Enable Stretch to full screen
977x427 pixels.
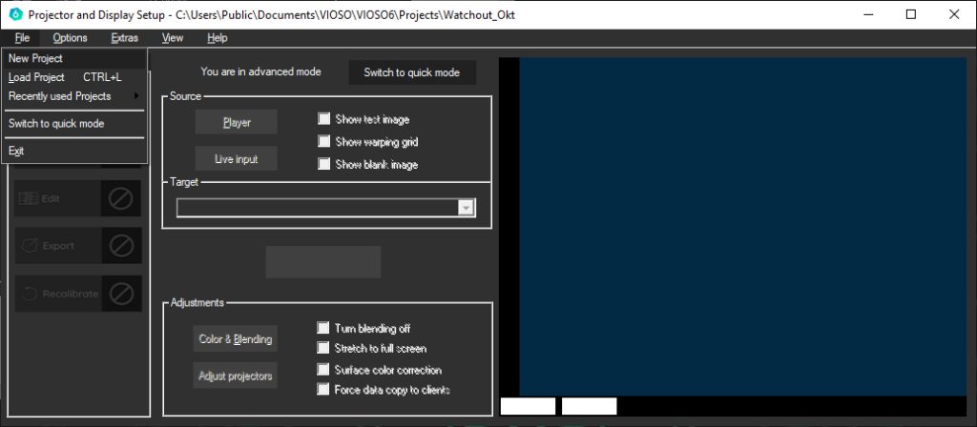pyautogui.click(x=324, y=348)
